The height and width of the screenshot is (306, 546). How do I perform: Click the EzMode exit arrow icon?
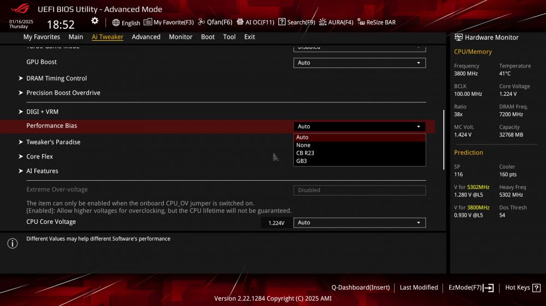coord(488,287)
